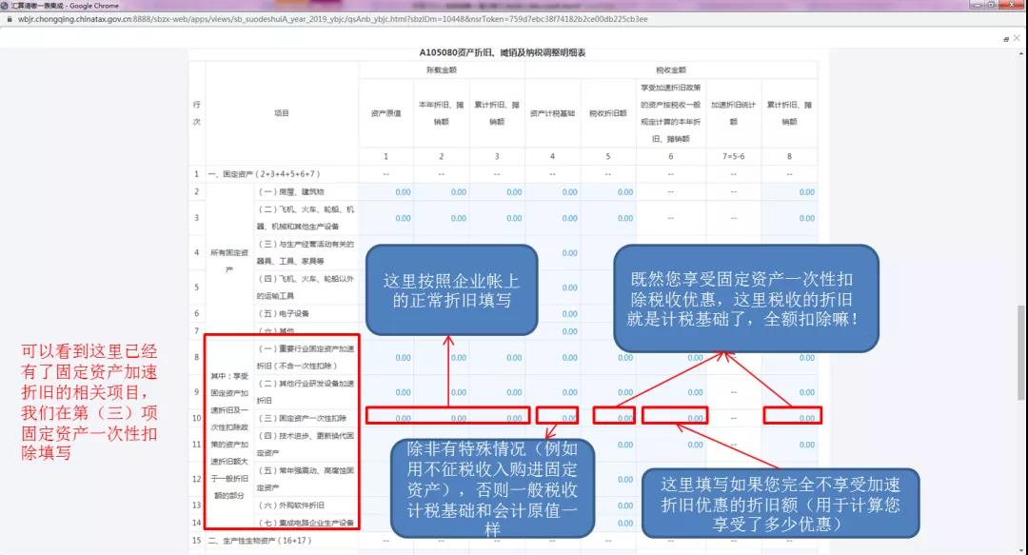
Task: Click the 税收折旧额 cell in row 10
Action: click(612, 416)
